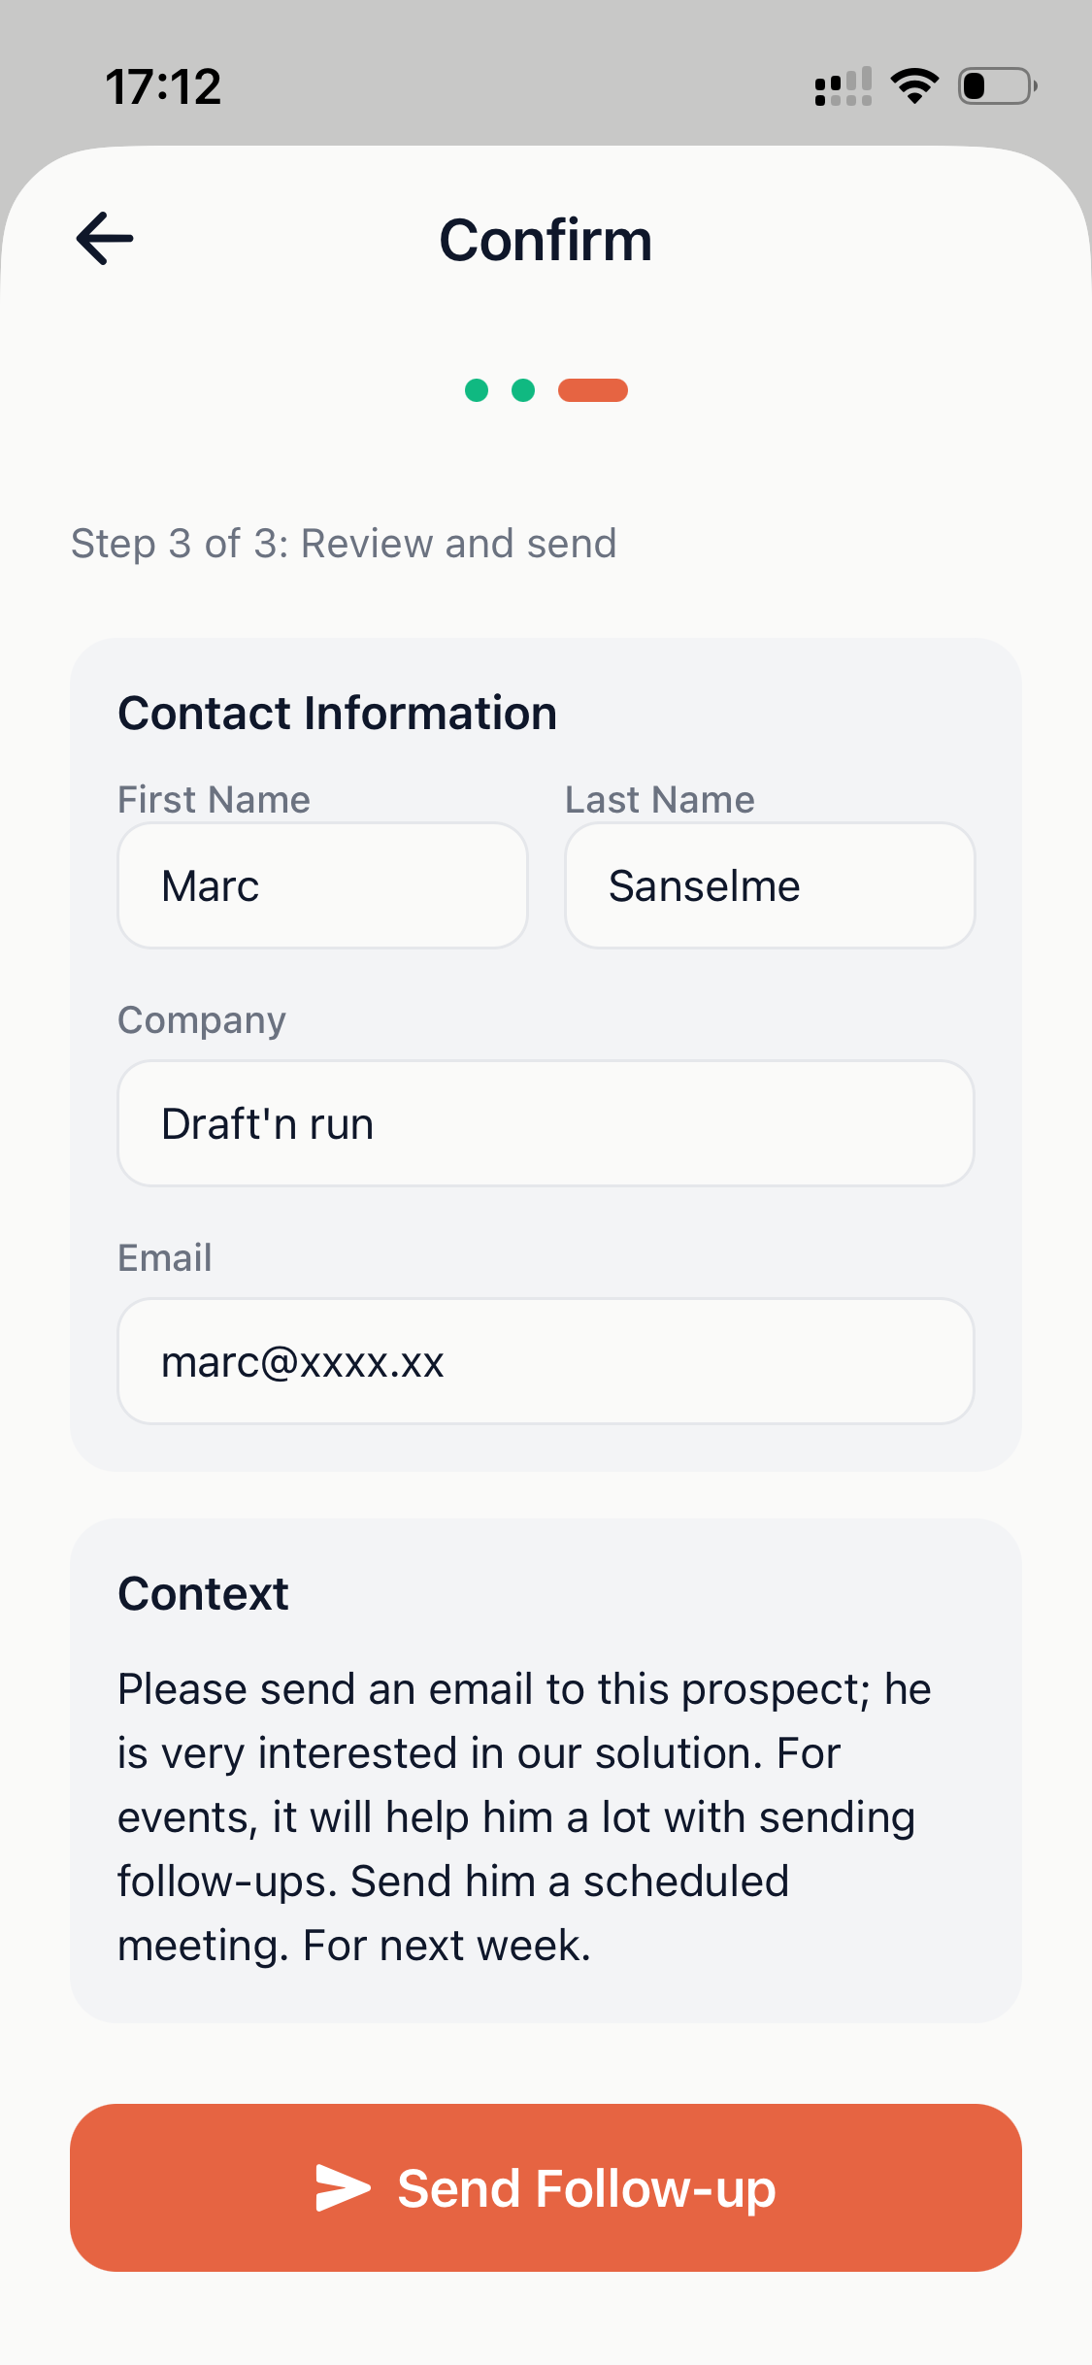Select the first green step dot
1092x2365 pixels.
click(477, 390)
